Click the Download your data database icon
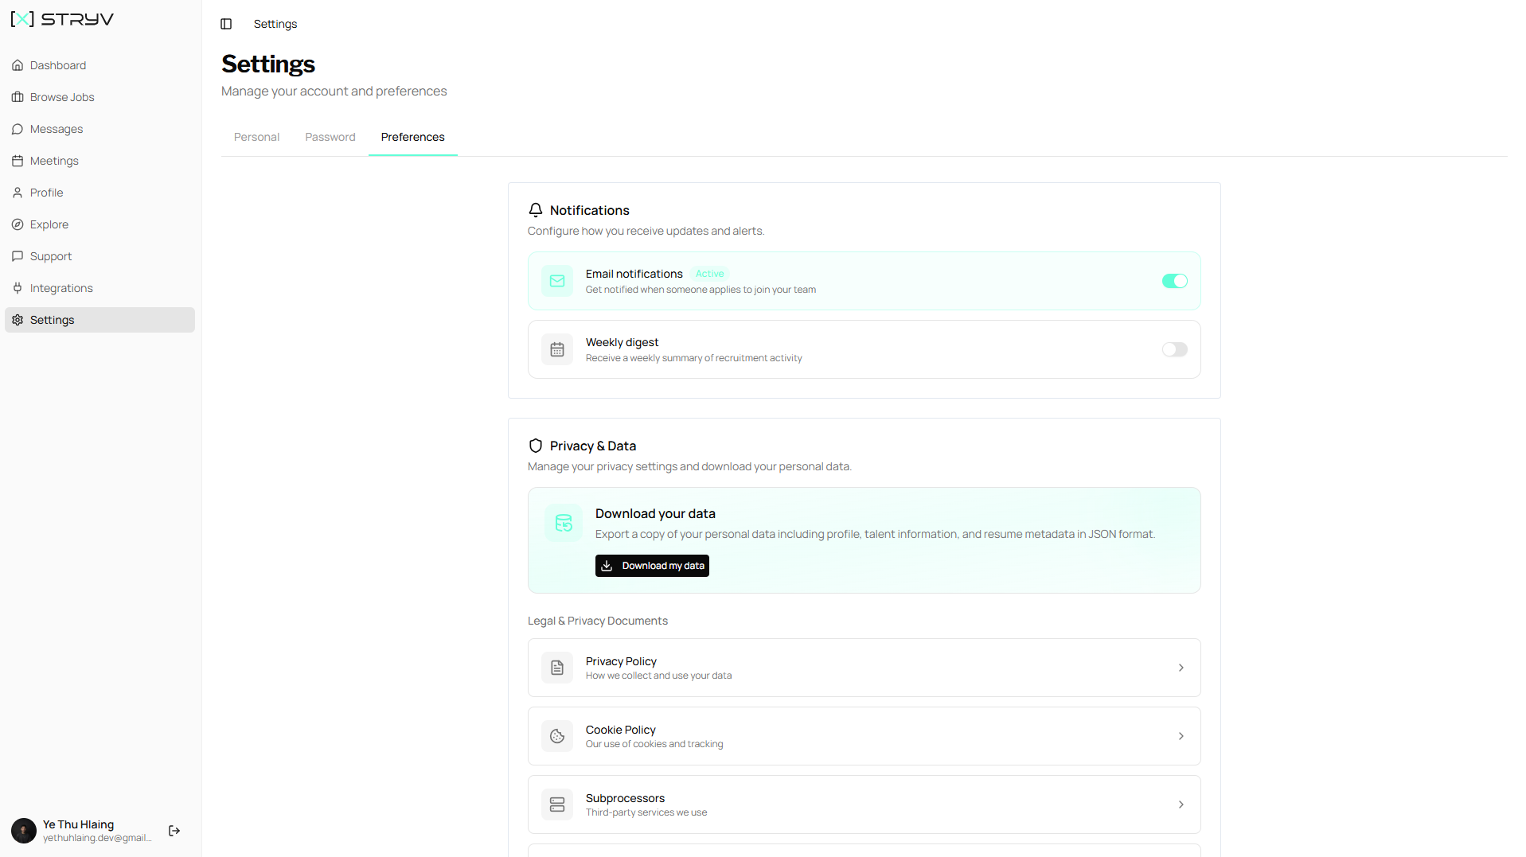1526x857 pixels. coord(564,523)
